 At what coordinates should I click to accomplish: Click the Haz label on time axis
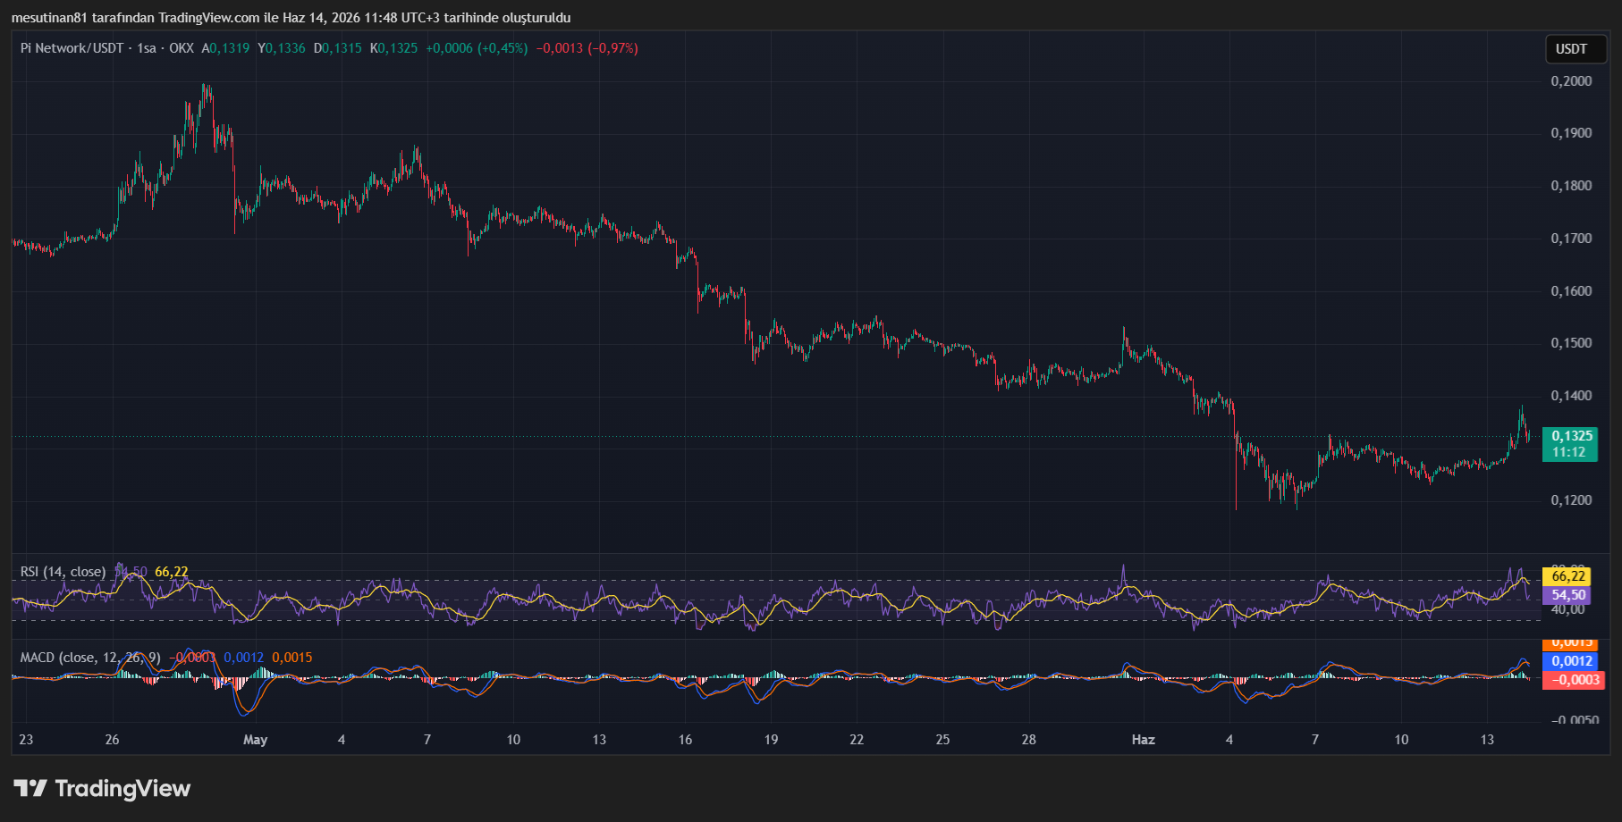click(1143, 740)
